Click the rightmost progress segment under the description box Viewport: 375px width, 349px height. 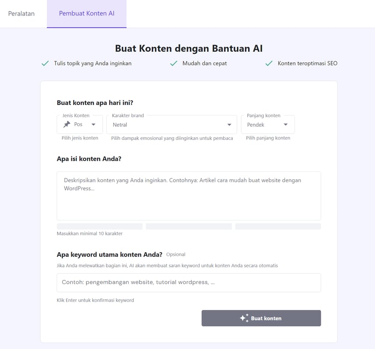click(x=277, y=226)
